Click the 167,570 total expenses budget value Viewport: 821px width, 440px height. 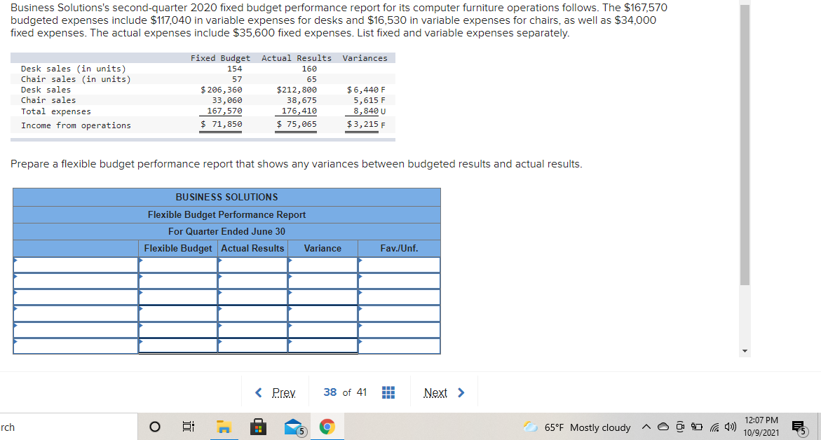tap(224, 111)
